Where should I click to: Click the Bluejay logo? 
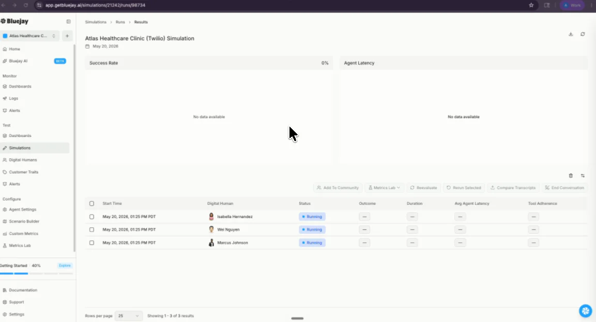click(x=14, y=21)
